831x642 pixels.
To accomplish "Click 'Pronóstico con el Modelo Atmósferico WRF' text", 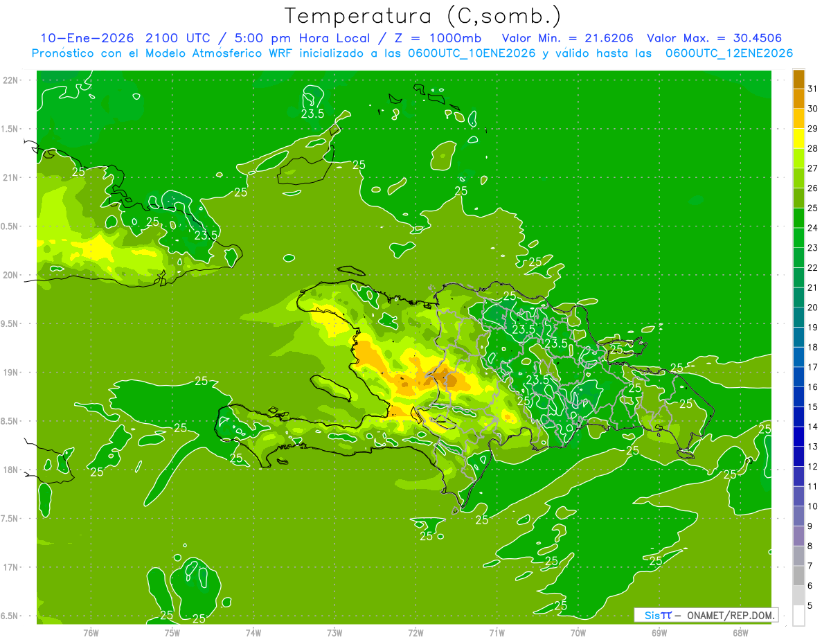I will pyautogui.click(x=163, y=53).
